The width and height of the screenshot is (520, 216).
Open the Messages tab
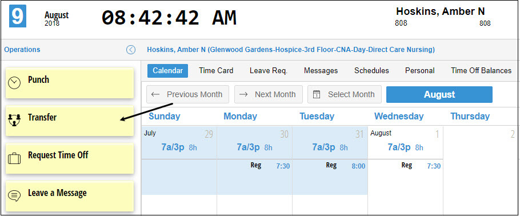point(321,71)
